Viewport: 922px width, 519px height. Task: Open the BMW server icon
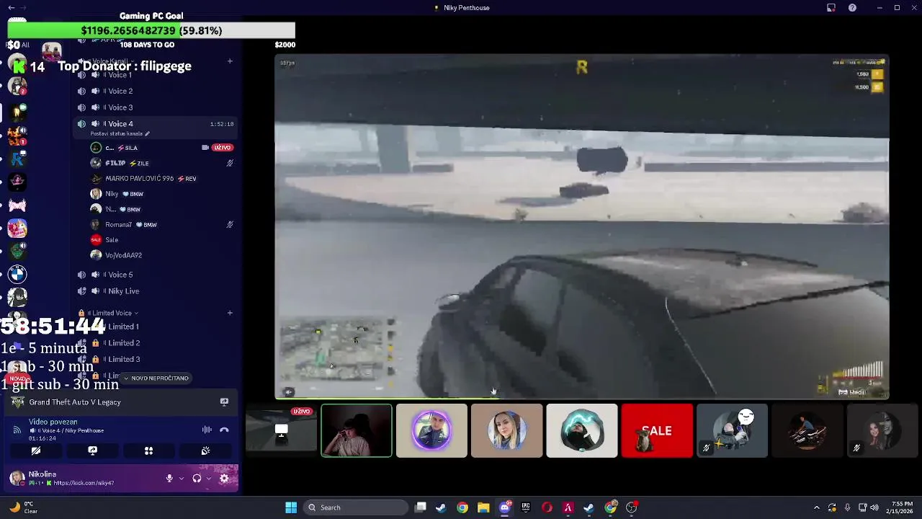coord(17,274)
